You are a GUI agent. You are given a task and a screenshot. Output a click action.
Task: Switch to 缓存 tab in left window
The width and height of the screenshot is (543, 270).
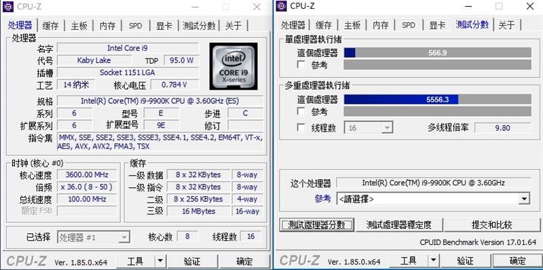[50, 26]
